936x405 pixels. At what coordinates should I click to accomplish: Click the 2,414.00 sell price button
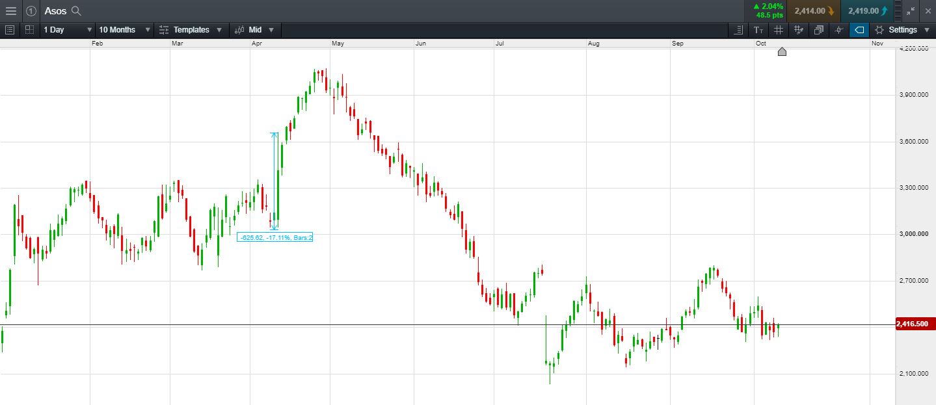pyautogui.click(x=813, y=11)
